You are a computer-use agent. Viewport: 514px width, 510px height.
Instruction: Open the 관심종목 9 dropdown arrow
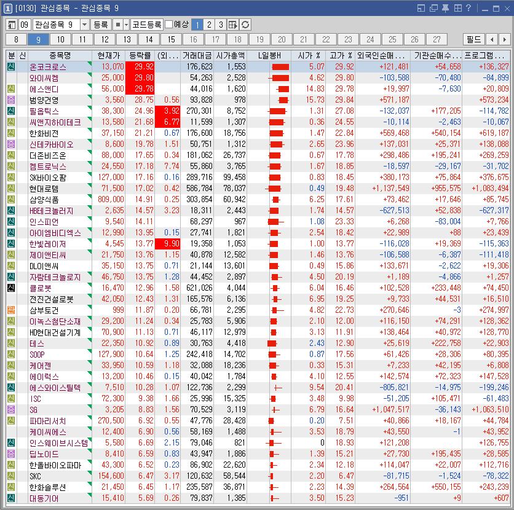(x=85, y=25)
